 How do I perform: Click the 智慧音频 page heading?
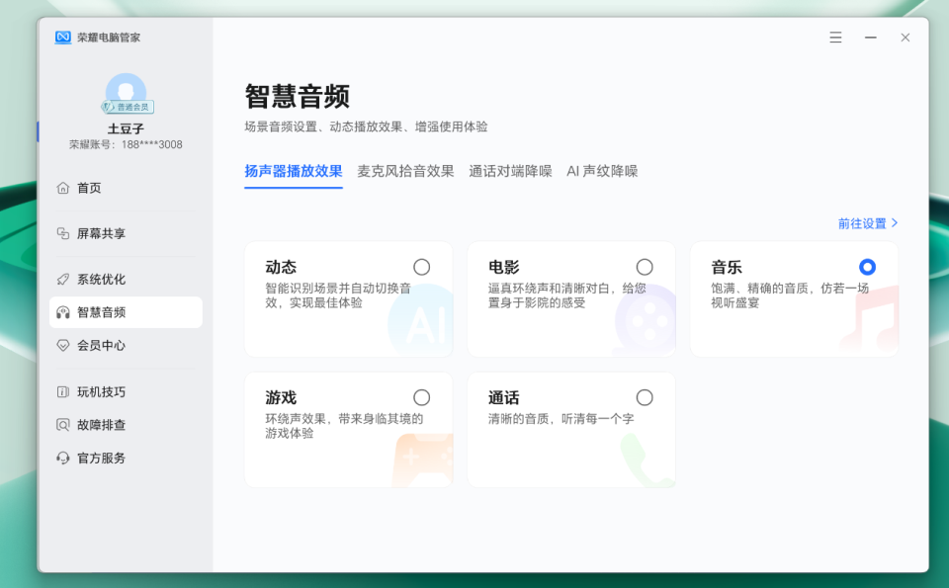pyautogui.click(x=298, y=96)
